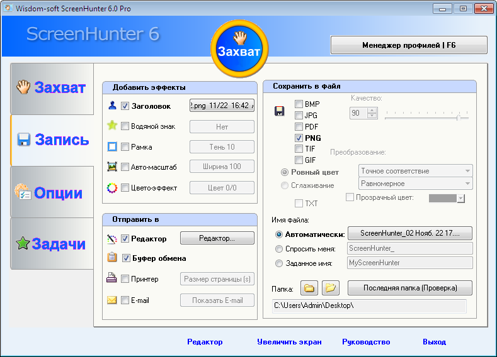Click the E-mail envelope icon
The width and height of the screenshot is (497, 357).
click(x=112, y=300)
